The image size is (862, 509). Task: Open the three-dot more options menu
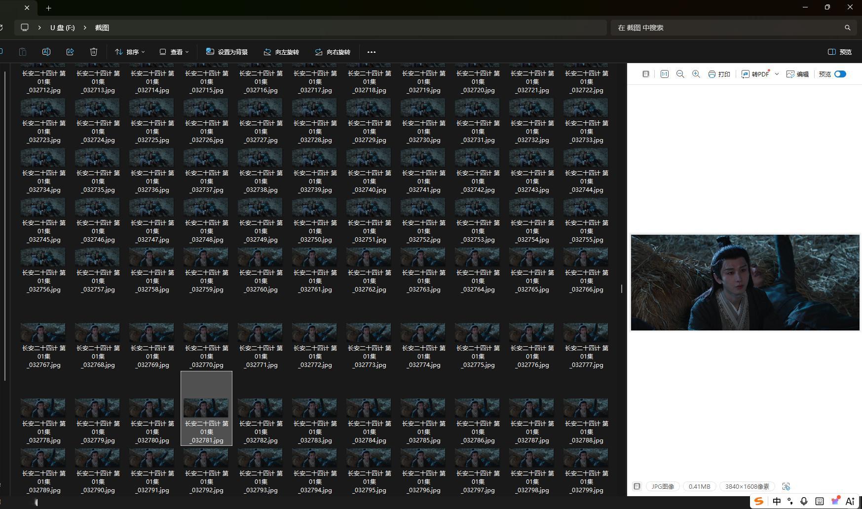point(372,52)
